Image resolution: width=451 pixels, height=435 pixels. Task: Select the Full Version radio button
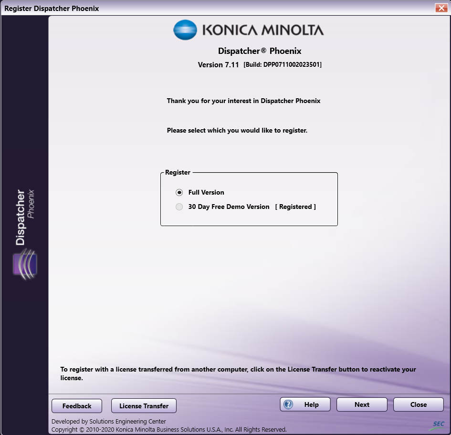coord(179,192)
